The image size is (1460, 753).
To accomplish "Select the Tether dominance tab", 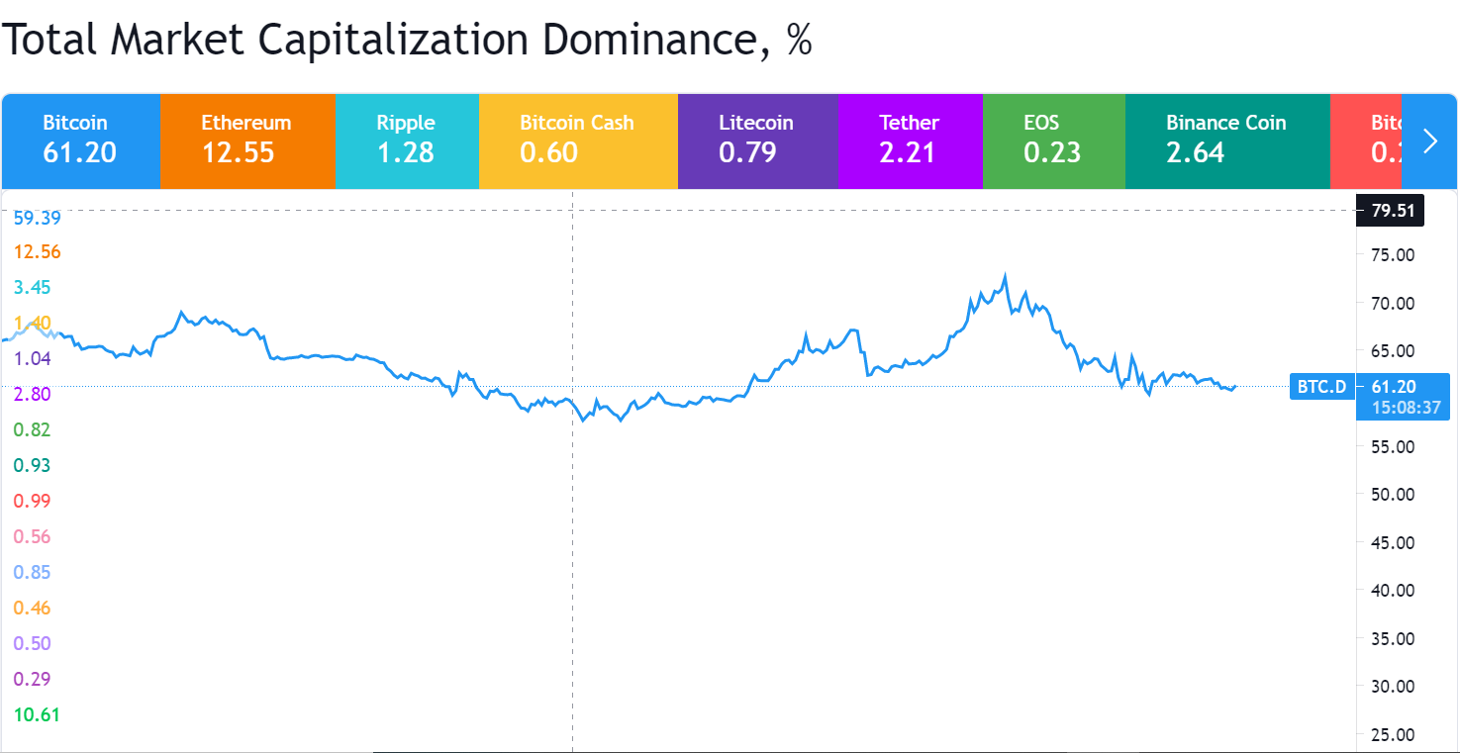I will (x=911, y=141).
